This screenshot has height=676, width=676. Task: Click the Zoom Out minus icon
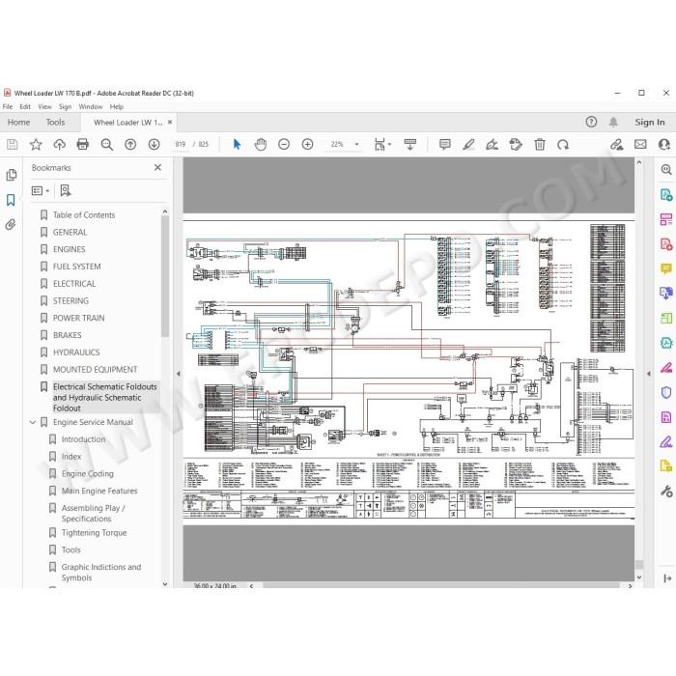pos(284,145)
